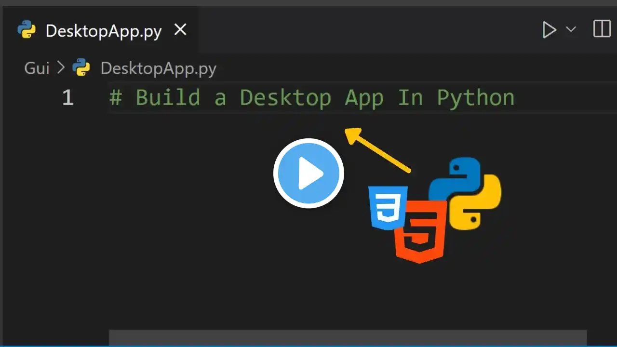
Task: Play the video with the blue play button
Action: [x=308, y=173]
